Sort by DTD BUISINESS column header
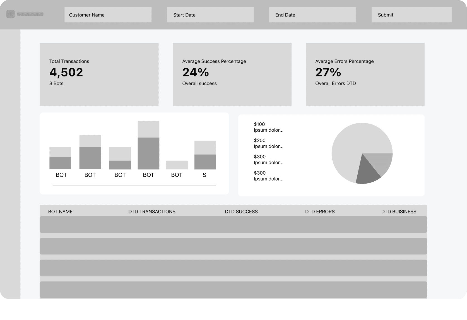467x320 pixels. [399, 211]
